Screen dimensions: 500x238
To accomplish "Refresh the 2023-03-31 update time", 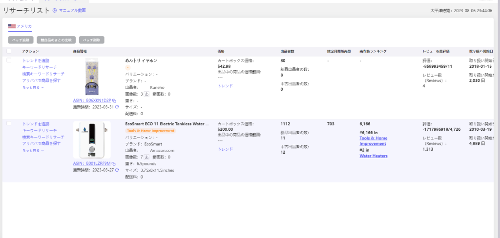I will (117, 107).
